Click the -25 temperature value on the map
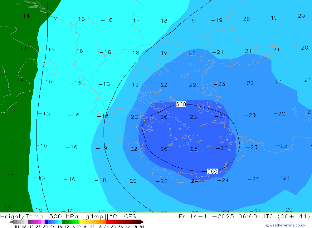The height and width of the screenshot is (228, 312). point(191,117)
